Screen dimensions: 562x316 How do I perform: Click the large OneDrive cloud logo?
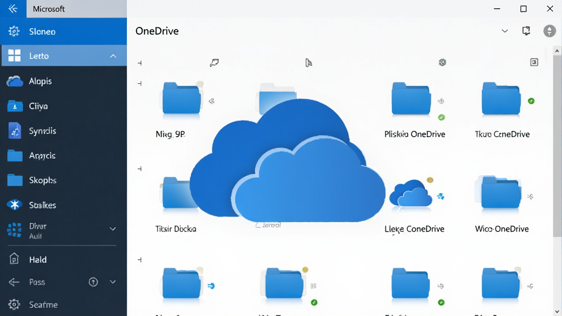(x=288, y=161)
